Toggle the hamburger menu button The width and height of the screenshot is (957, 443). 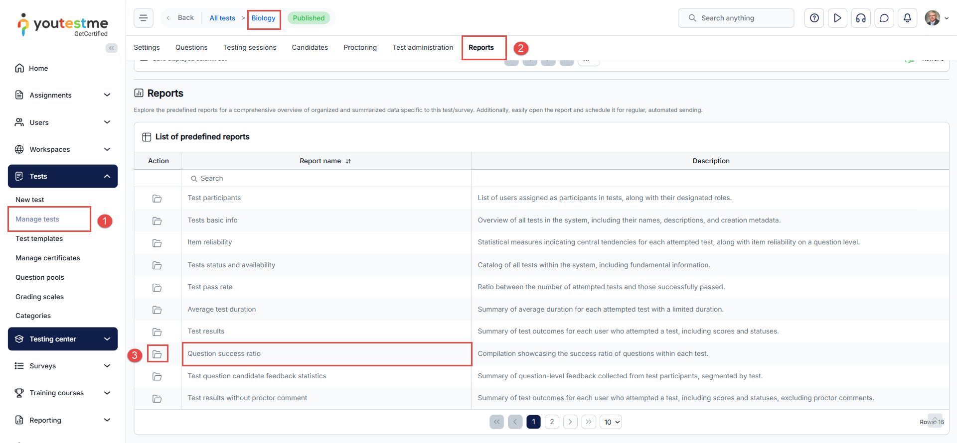point(143,18)
